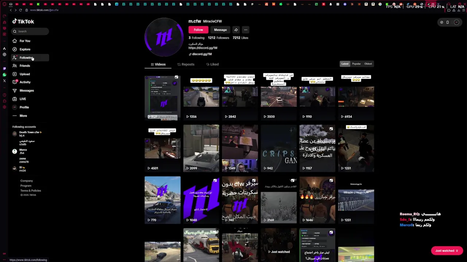The height and width of the screenshot is (262, 467).
Task: Open X in the browser sidebar
Action: click(4, 81)
